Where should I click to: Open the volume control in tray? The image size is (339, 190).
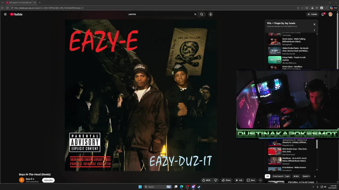[325, 187]
